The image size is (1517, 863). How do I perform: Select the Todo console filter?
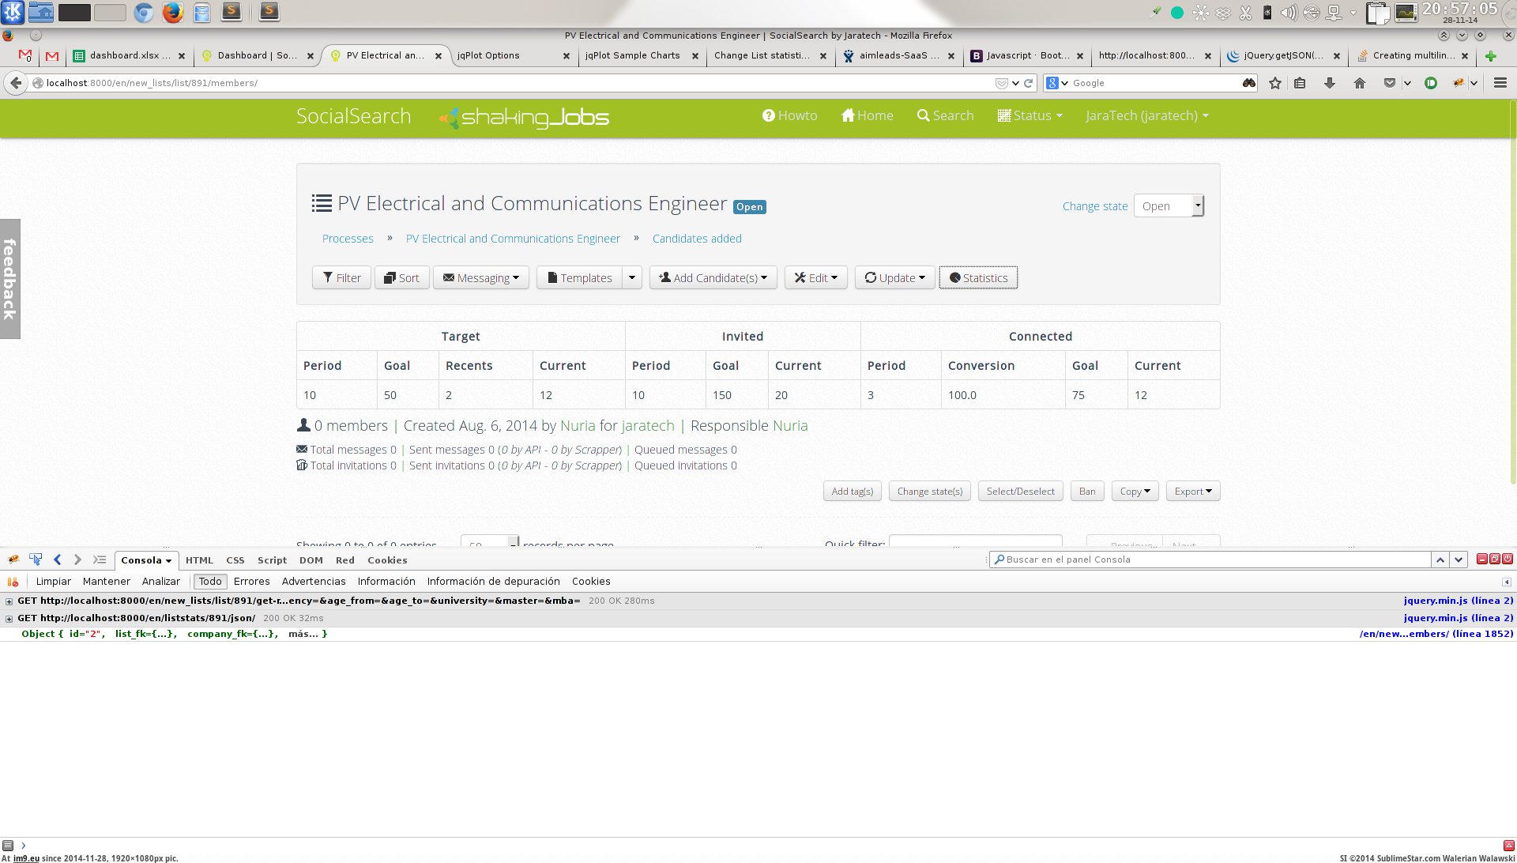210,582
